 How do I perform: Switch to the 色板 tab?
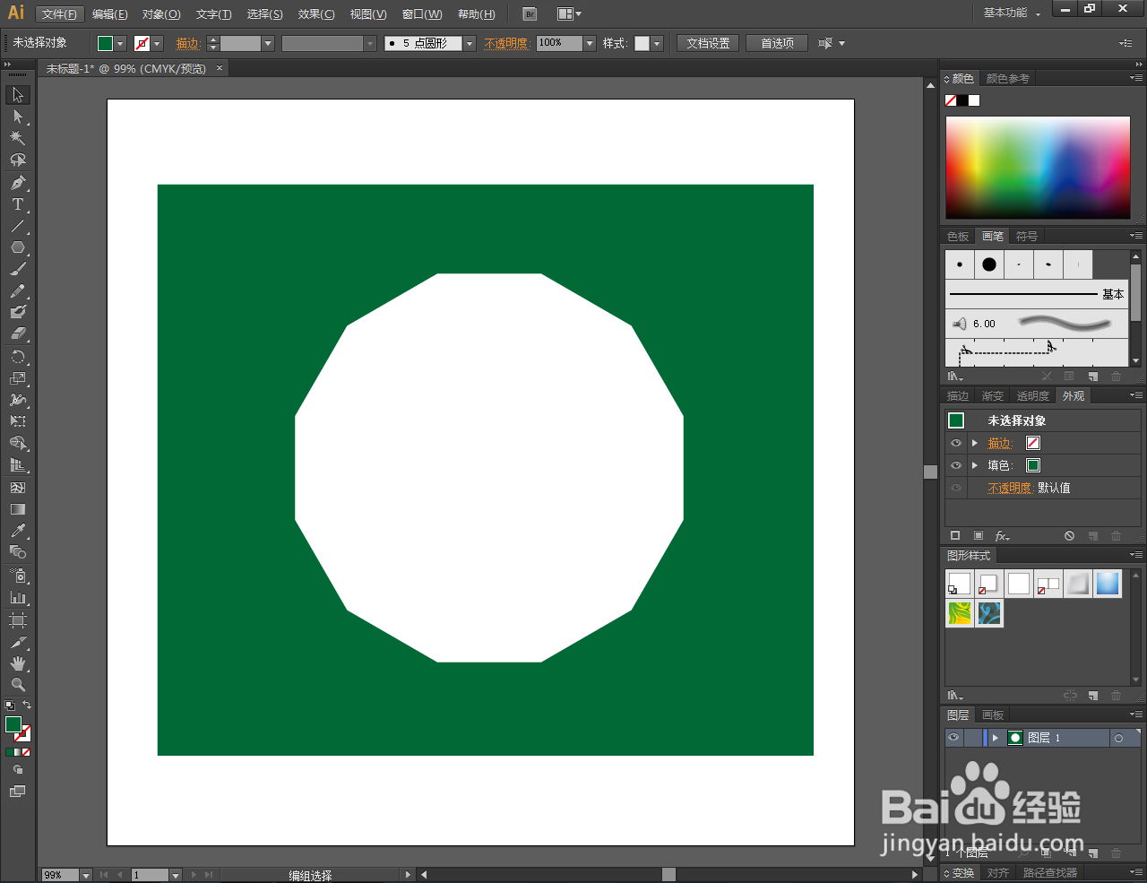[x=958, y=236]
